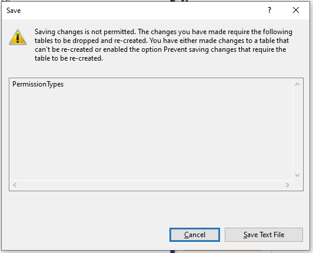This screenshot has width=313, height=253.
Task: Click the list's scroll left arrow
Action: 15,185
